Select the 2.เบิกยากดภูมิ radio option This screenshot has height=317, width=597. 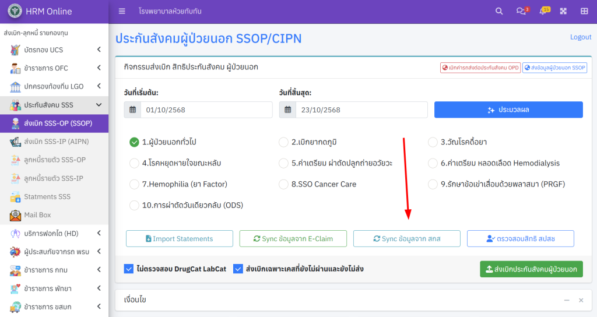[283, 142]
